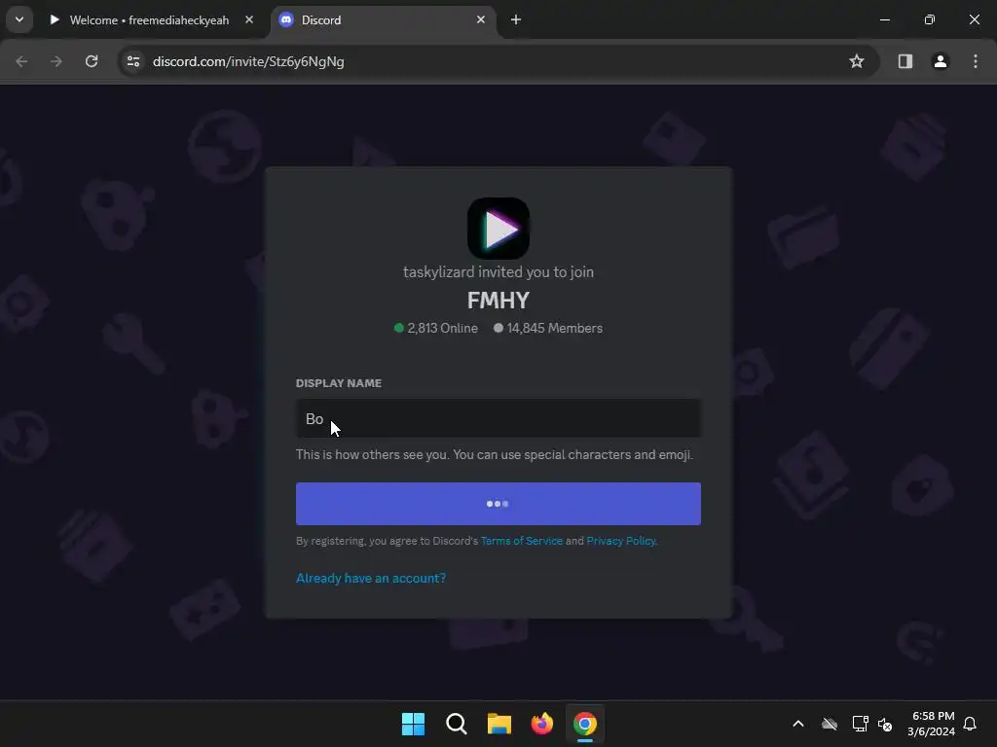Image resolution: width=997 pixels, height=747 pixels.
Task: Click Already have an account link
Action: 371,578
